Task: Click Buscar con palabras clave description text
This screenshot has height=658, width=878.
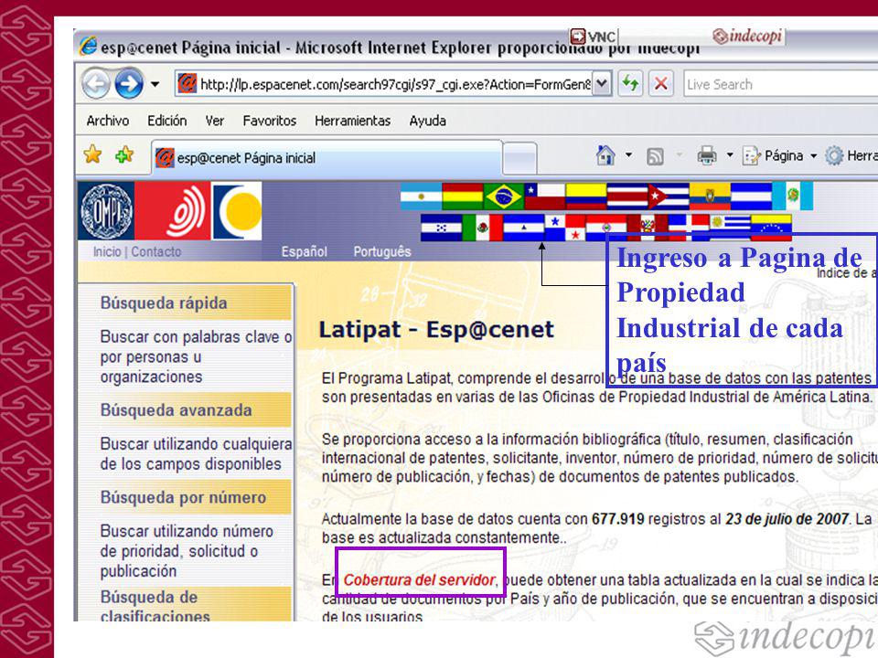Action: [196, 357]
